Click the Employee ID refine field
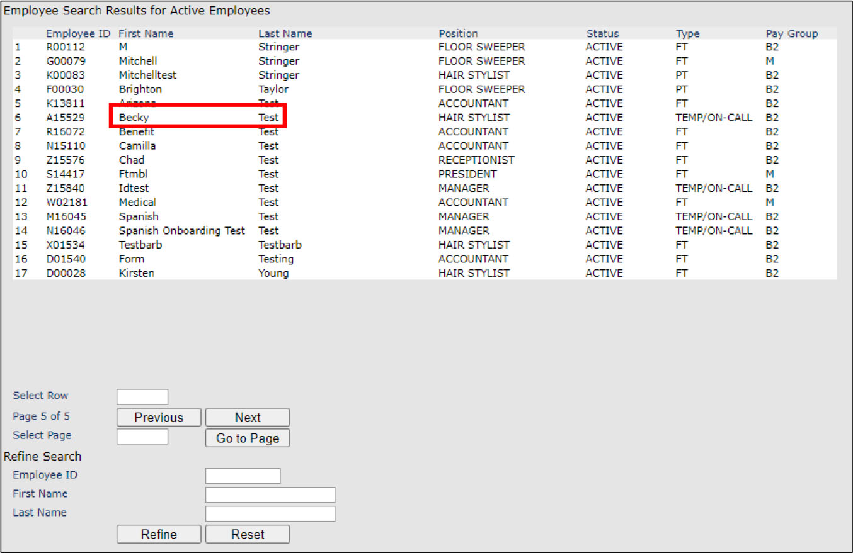853x553 pixels. point(243,476)
